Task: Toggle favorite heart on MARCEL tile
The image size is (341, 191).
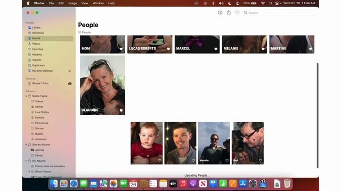Action: coord(216,49)
